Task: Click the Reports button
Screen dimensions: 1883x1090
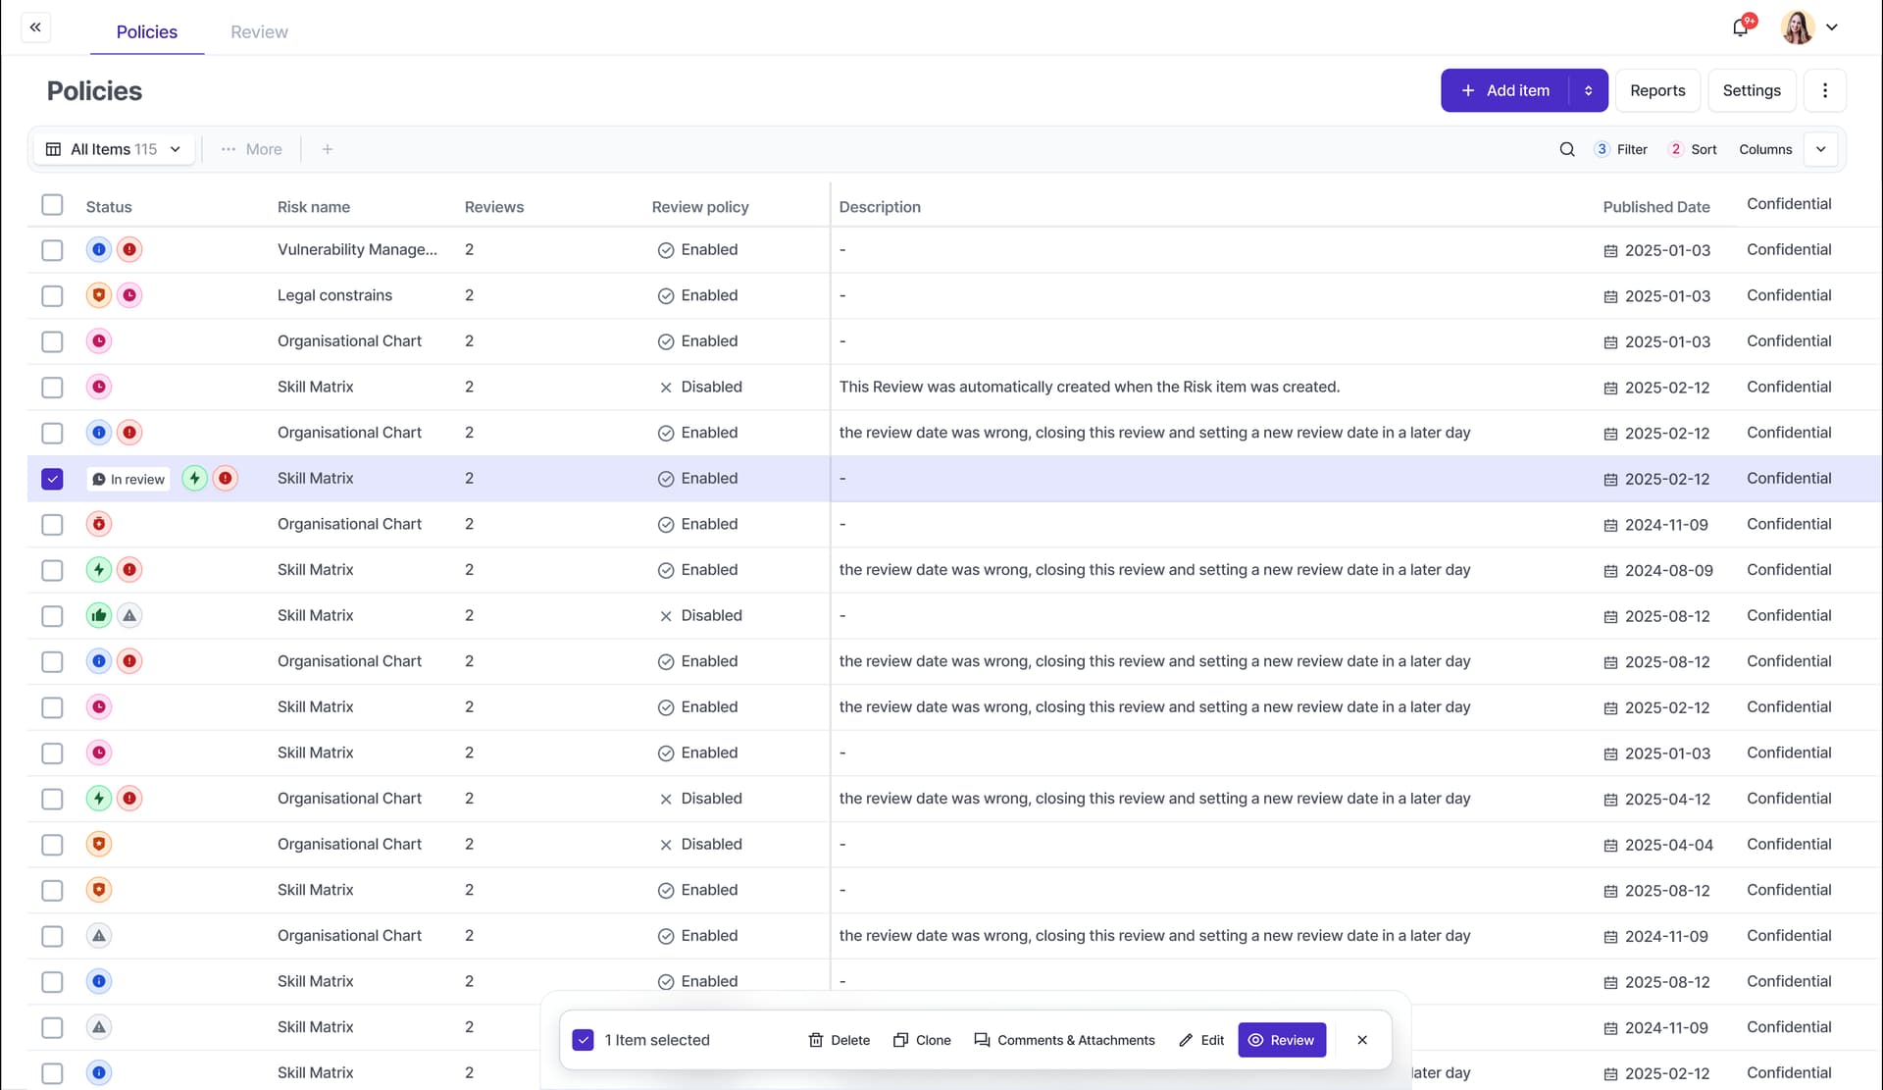Action: pos(1657,90)
